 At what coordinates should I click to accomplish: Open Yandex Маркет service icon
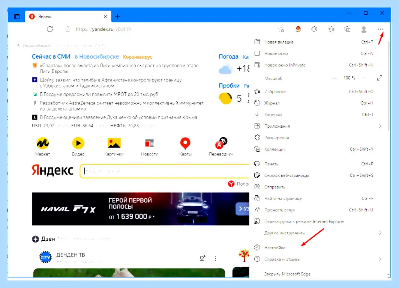coord(42,143)
